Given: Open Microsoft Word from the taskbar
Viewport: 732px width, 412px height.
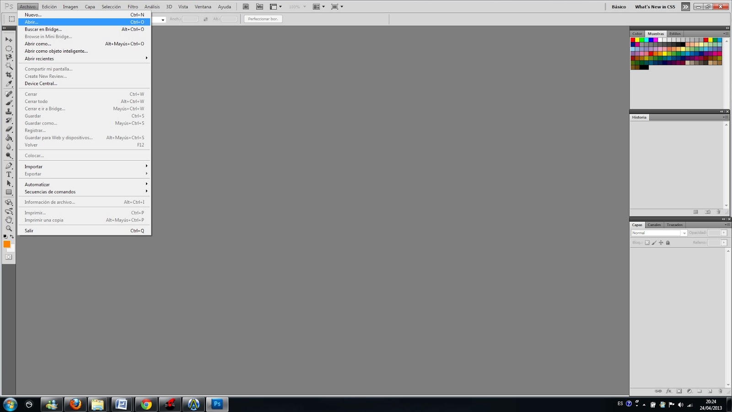Looking at the screenshot, I should [122, 404].
